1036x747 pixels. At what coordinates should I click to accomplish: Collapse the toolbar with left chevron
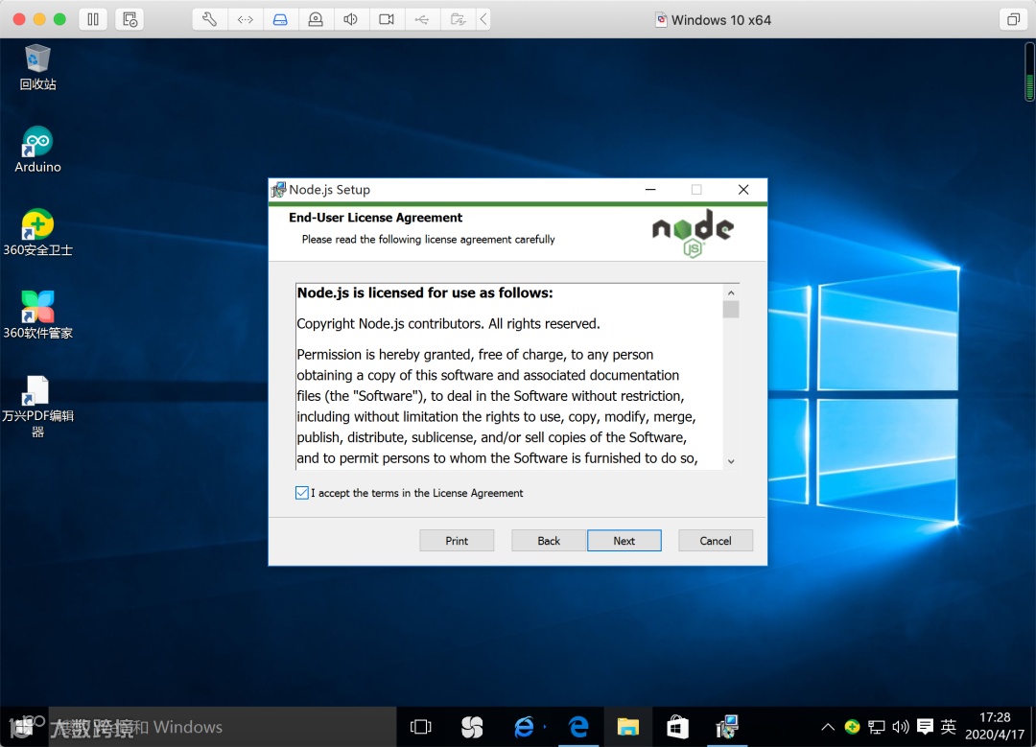click(x=483, y=19)
